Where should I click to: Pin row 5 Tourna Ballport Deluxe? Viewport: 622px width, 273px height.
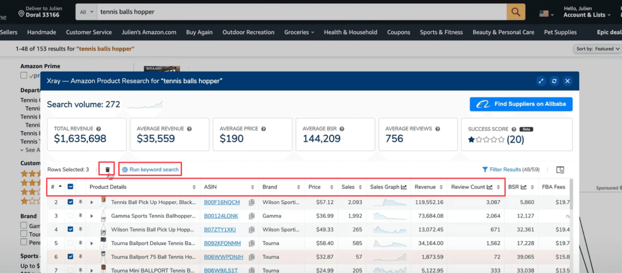point(80,243)
